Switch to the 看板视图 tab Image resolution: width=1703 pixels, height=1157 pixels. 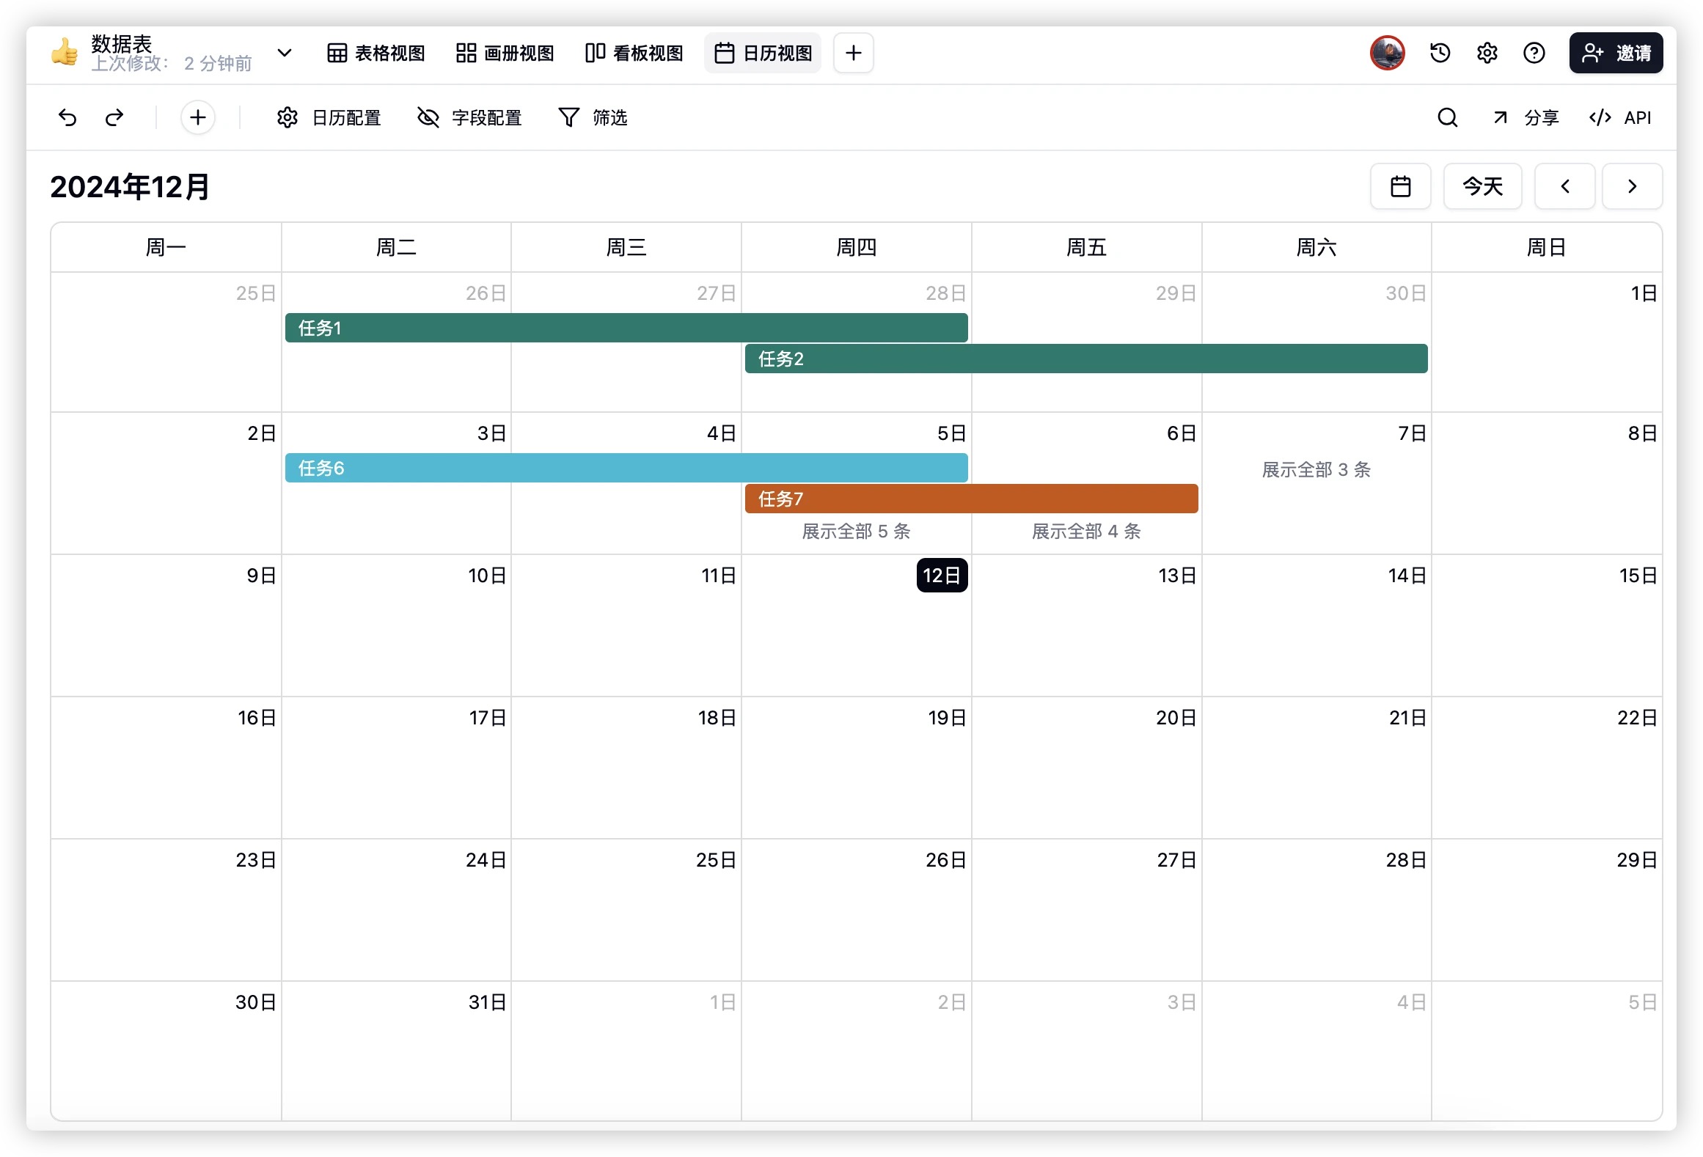pyautogui.click(x=634, y=53)
